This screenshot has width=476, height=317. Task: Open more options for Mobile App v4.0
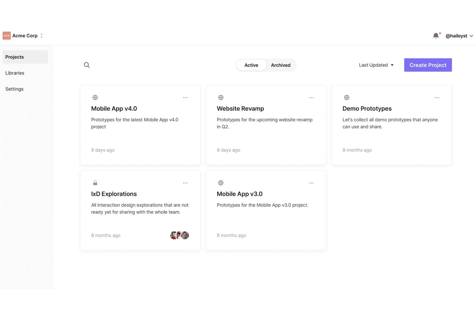coord(185,98)
